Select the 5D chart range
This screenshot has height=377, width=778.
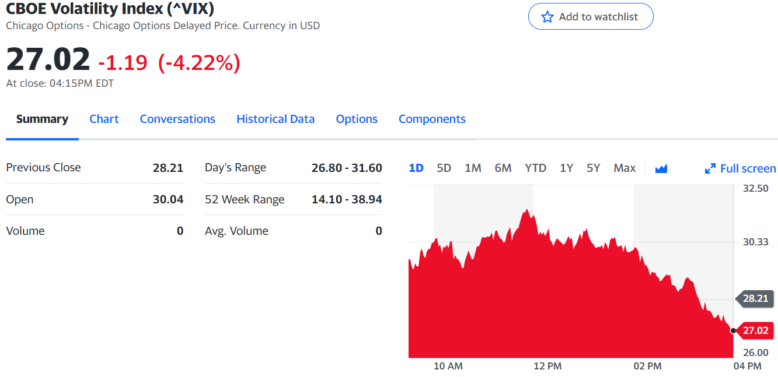click(444, 168)
